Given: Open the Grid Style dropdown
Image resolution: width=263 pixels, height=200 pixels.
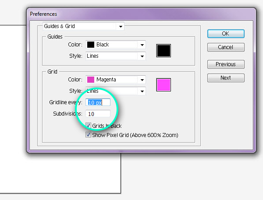Looking at the screenshot, I should coord(116,91).
